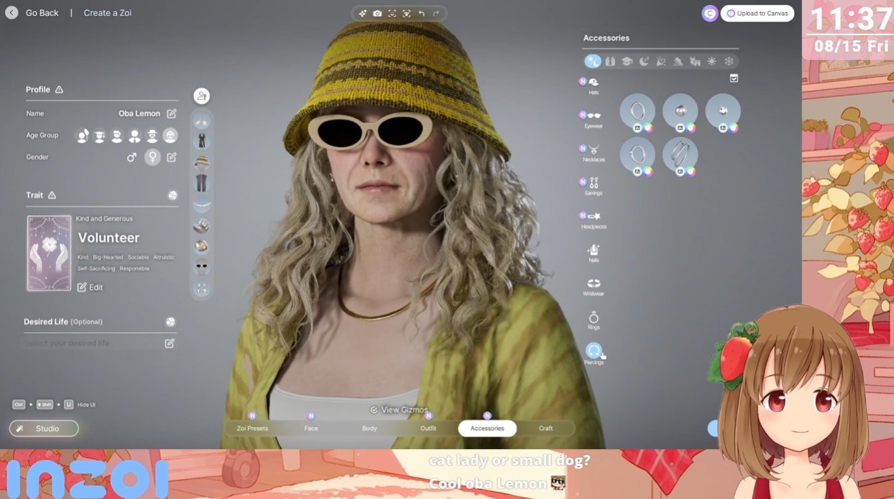The image size is (894, 499).
Task: Select the senior age group icon
Action: [x=170, y=136]
